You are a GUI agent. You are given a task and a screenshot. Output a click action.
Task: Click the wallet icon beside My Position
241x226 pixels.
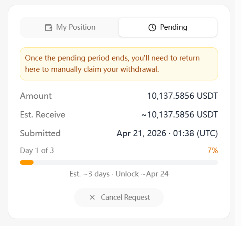(49, 27)
